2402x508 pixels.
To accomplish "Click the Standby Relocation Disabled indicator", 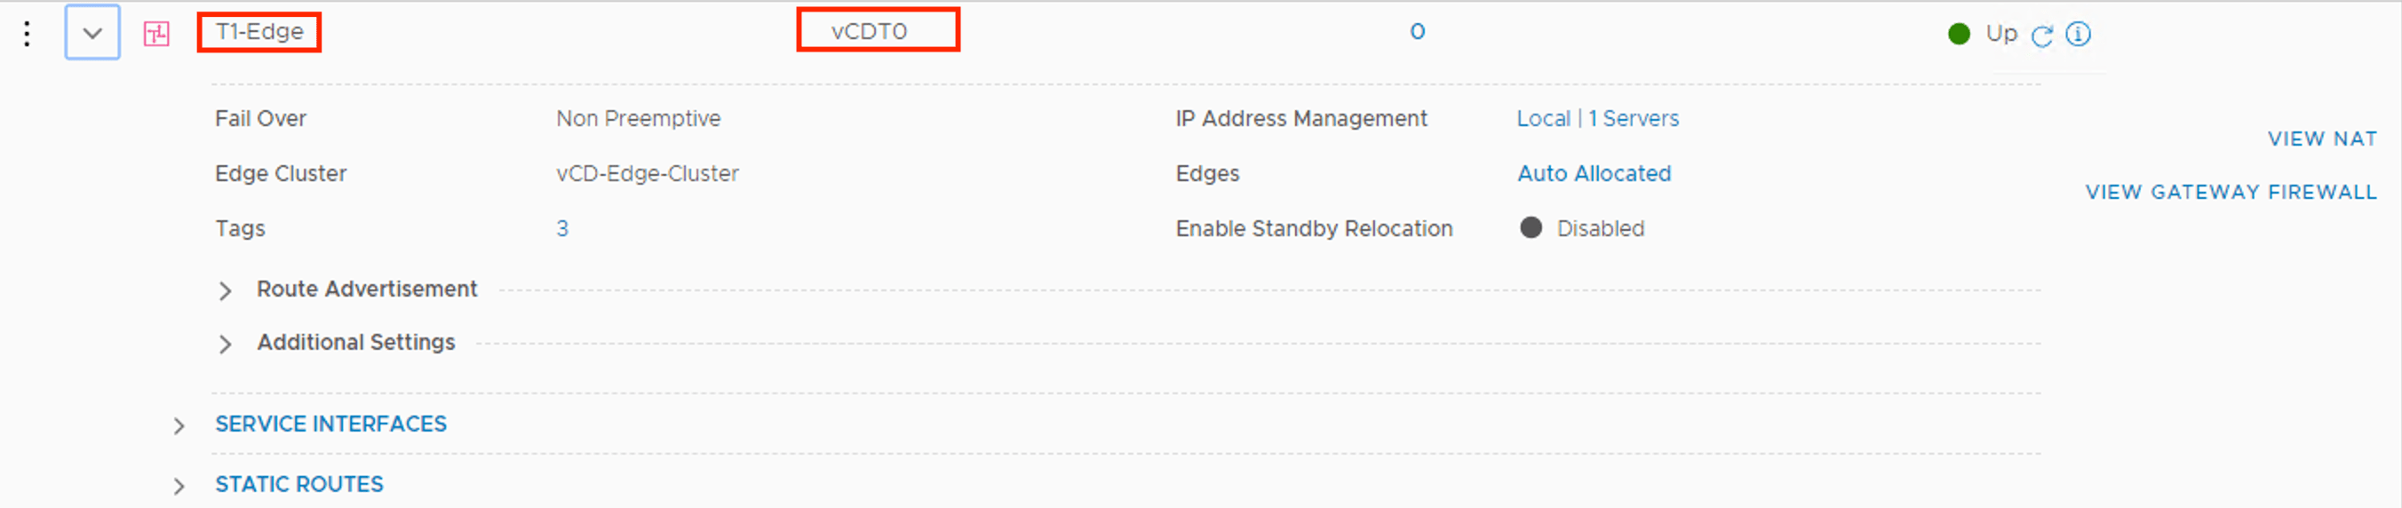I will [x=1531, y=228].
